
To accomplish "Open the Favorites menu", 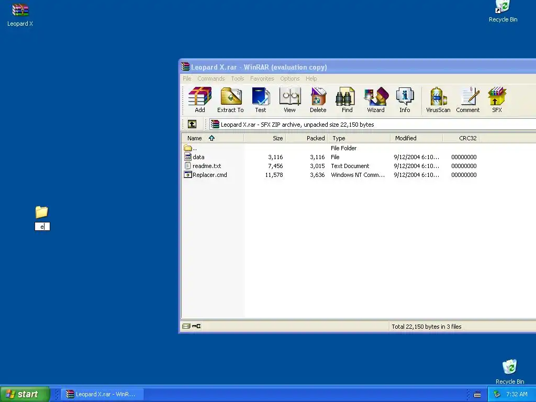I will tap(262, 79).
